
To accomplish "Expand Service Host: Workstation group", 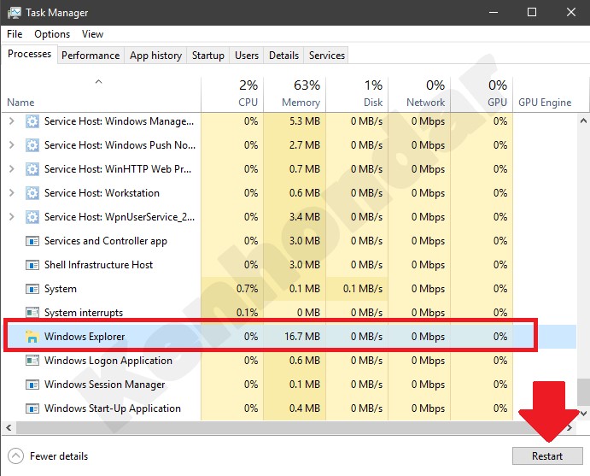I will pos(12,193).
